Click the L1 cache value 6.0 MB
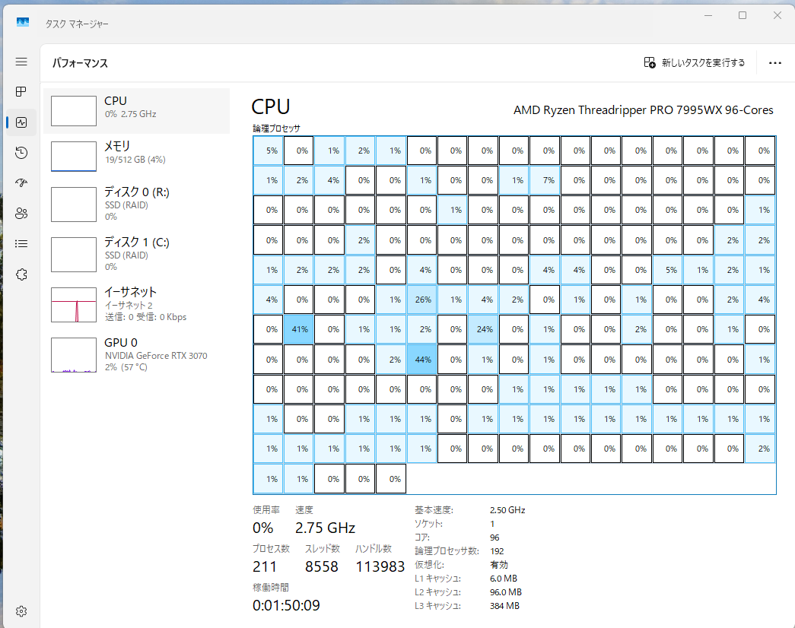 tap(504, 579)
